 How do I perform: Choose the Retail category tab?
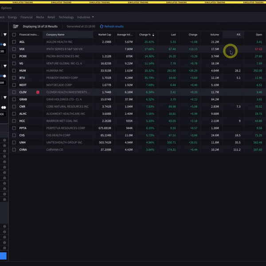click(51, 17)
